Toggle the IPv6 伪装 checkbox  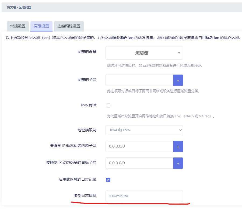click(x=108, y=106)
